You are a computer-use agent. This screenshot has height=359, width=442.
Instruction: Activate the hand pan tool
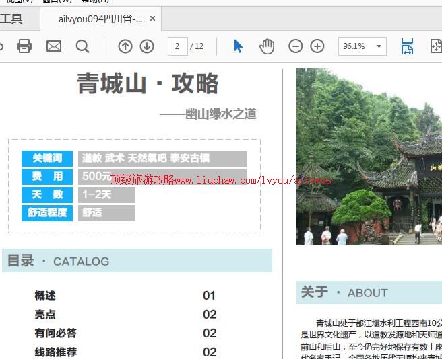[267, 46]
